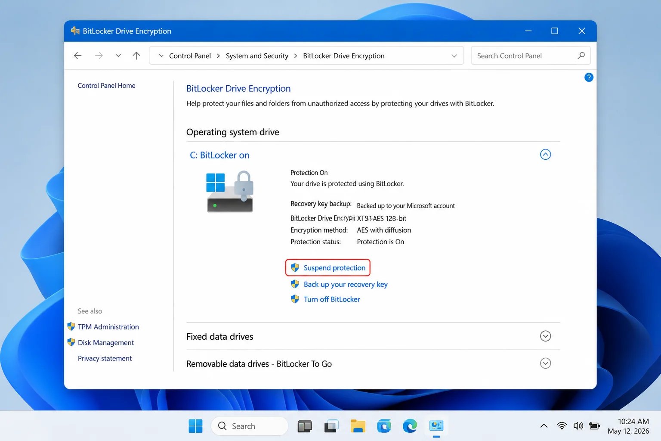661x441 pixels.
Task: Click the BitLocker key icon in title bar
Action: coord(75,31)
